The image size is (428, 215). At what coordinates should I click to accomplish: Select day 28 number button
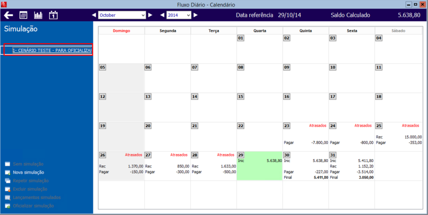coord(195,155)
